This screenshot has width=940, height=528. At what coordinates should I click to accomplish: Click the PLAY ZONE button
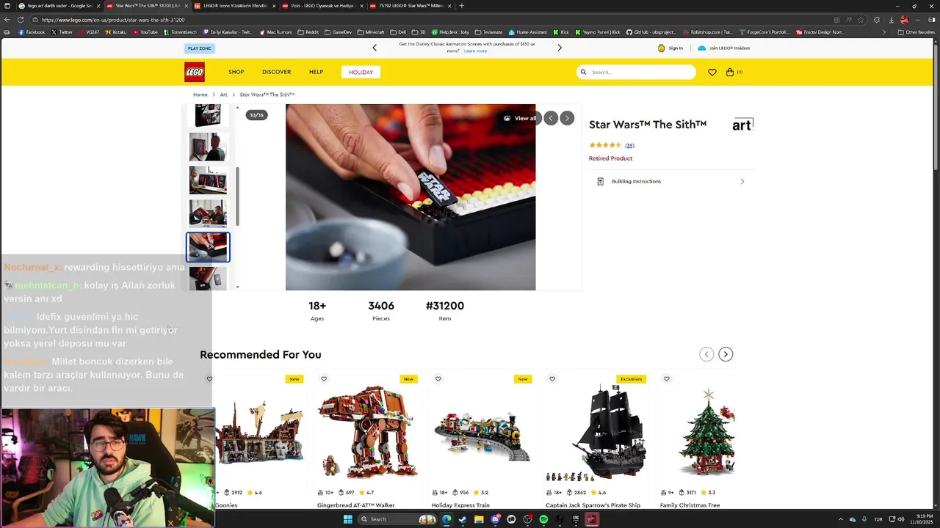199,48
